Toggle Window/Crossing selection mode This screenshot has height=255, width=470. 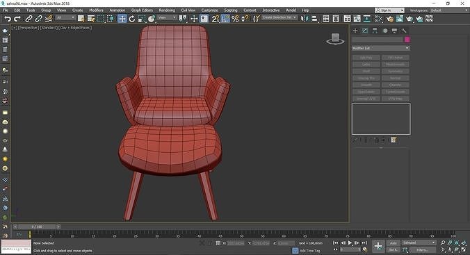[111, 19]
